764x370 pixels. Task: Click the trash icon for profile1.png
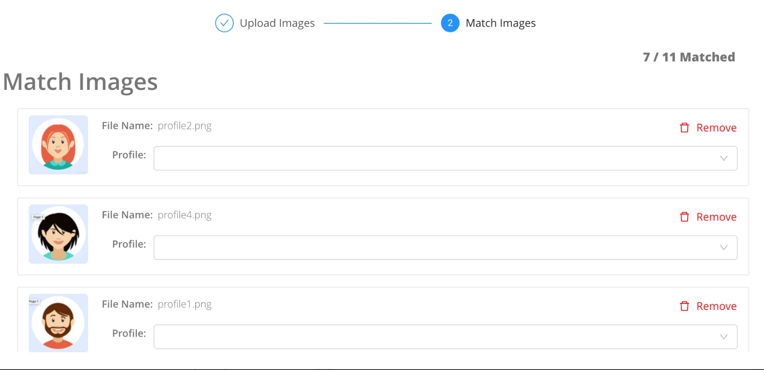tap(684, 306)
